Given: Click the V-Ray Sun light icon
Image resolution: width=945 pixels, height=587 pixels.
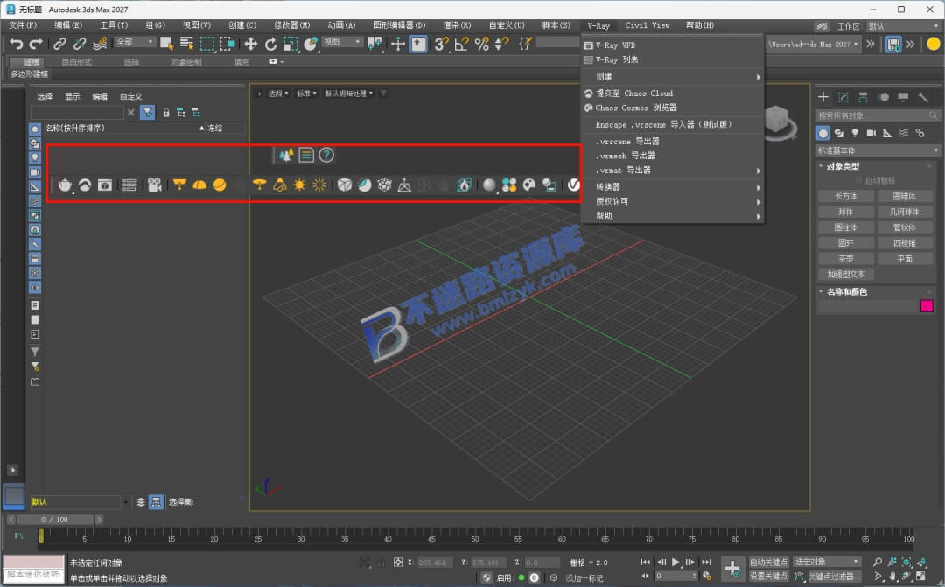Looking at the screenshot, I should tap(299, 185).
